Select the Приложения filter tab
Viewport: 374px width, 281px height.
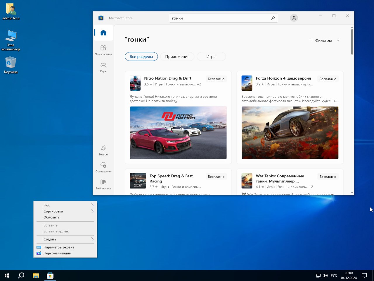(x=177, y=57)
